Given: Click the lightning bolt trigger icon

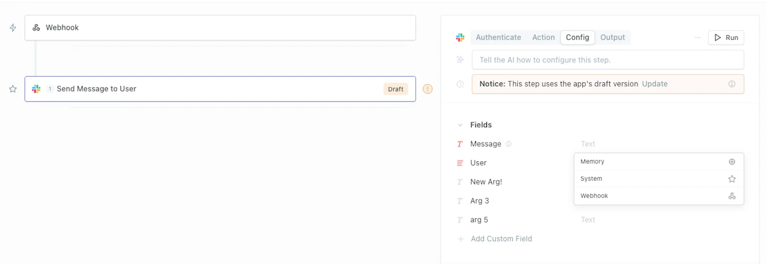Looking at the screenshot, I should click(x=13, y=28).
